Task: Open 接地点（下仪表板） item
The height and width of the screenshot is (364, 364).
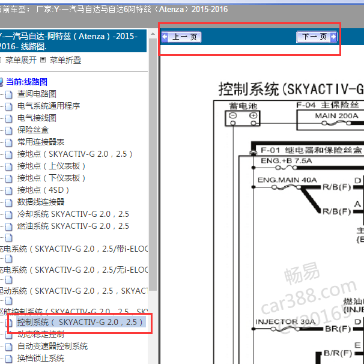Action: (51, 178)
